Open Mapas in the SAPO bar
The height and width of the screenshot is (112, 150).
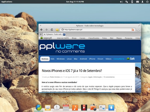[119, 38]
